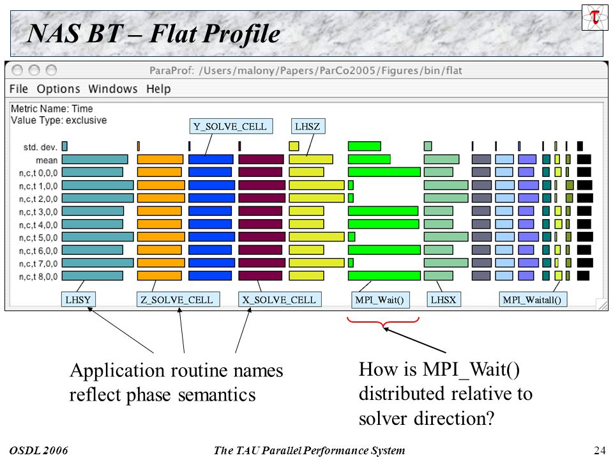Minimize the ParaProf window

tap(34, 70)
